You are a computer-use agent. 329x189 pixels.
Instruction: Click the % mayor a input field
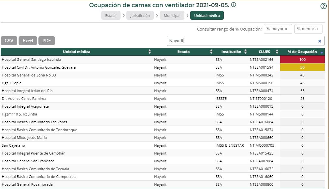278,29
